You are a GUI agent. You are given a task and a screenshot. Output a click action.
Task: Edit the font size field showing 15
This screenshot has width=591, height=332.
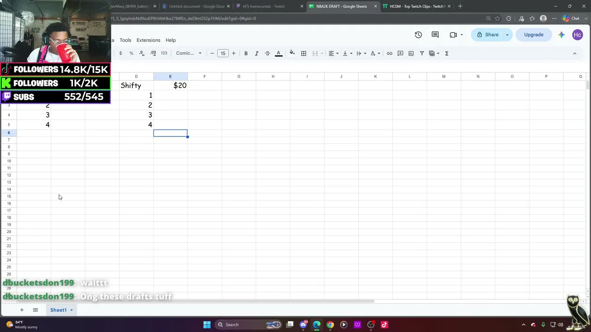223,53
